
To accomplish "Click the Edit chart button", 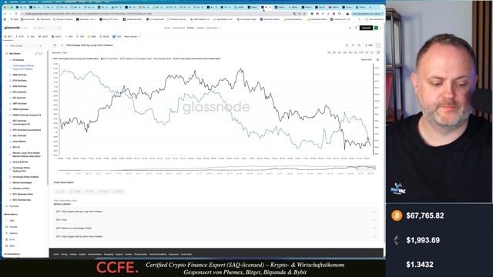I will click(x=369, y=45).
